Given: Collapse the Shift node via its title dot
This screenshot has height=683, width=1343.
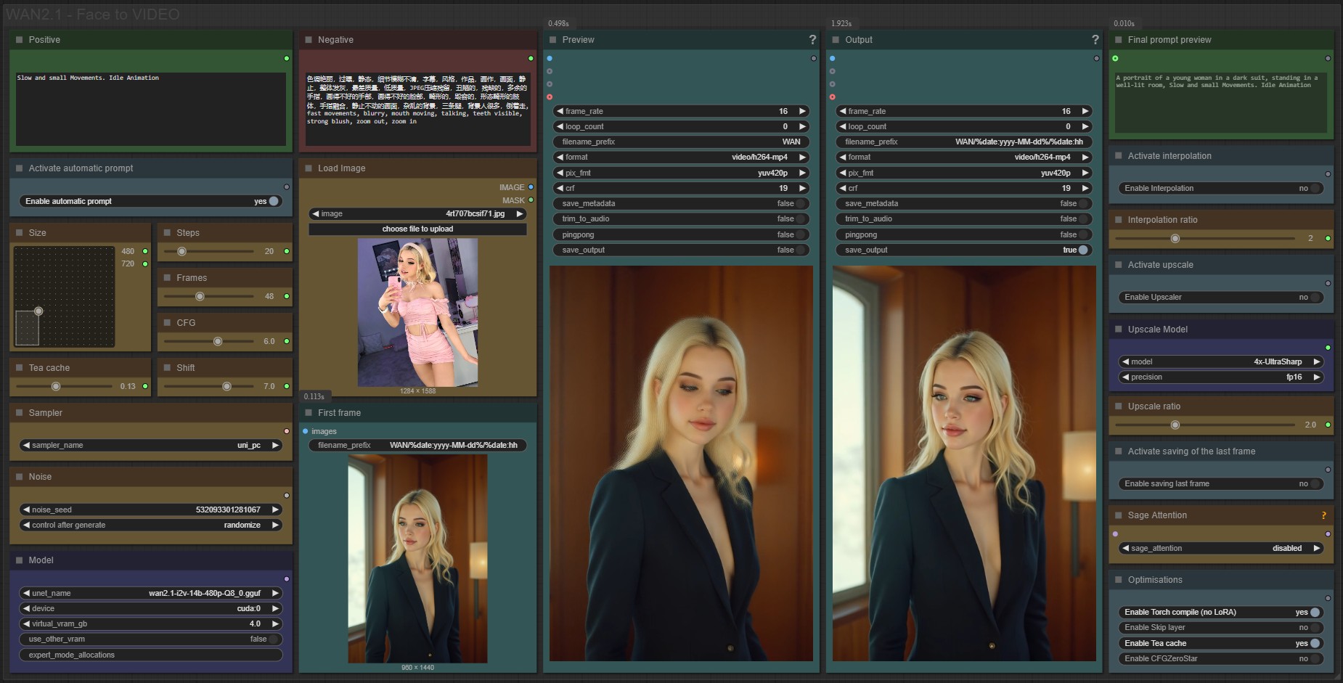Looking at the screenshot, I should click(168, 368).
